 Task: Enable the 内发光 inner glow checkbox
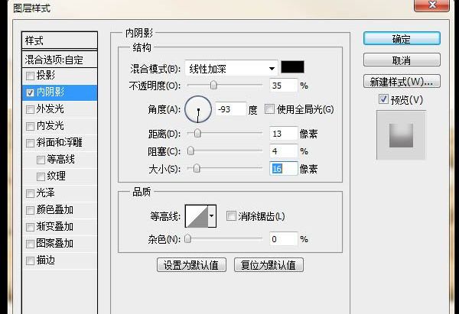pos(30,126)
